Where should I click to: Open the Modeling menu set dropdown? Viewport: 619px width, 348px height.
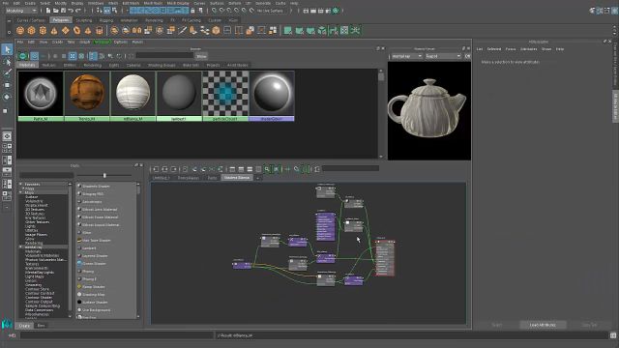coord(21,11)
